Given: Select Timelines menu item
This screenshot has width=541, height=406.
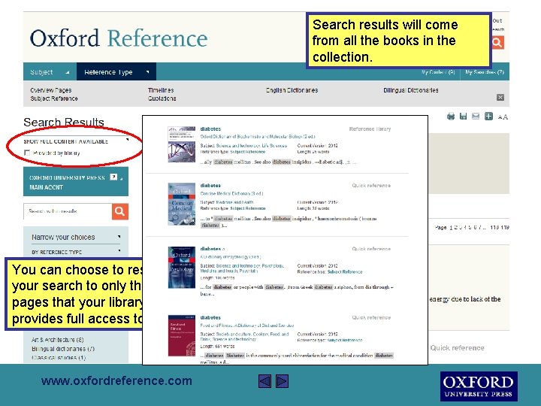Looking at the screenshot, I should (161, 90).
